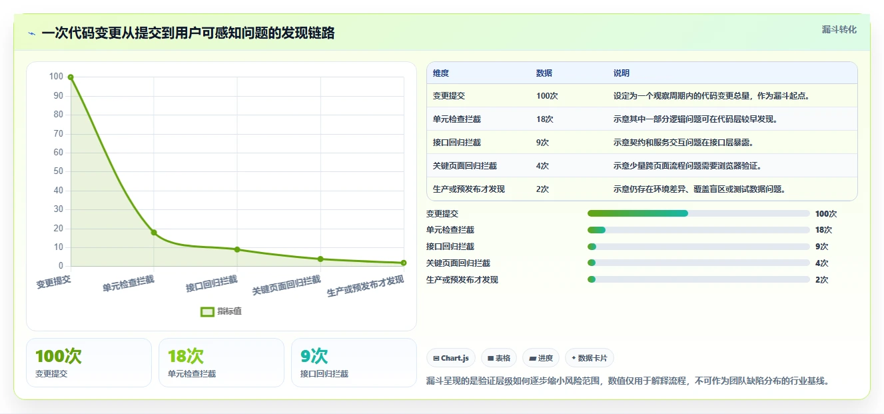Select the 关键页面回归拦截 table row cell

[465, 166]
